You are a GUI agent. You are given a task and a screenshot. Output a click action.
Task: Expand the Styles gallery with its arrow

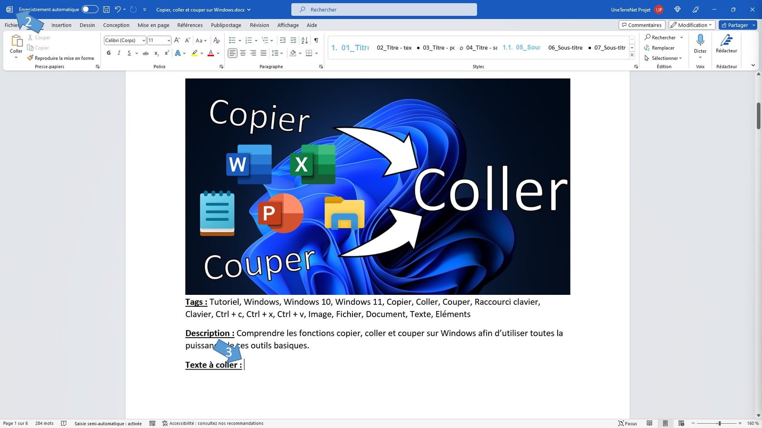pyautogui.click(x=632, y=54)
